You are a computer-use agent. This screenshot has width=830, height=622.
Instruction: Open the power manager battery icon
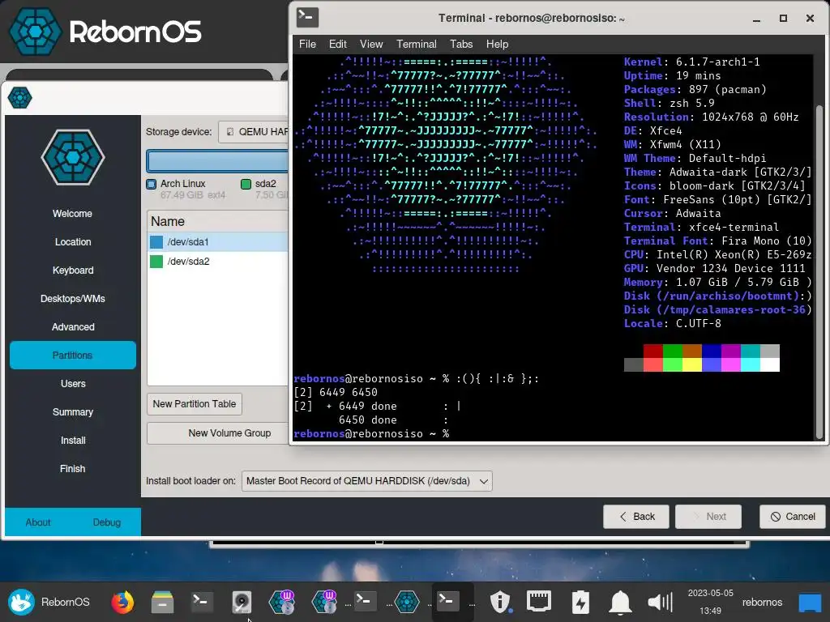tap(580, 602)
